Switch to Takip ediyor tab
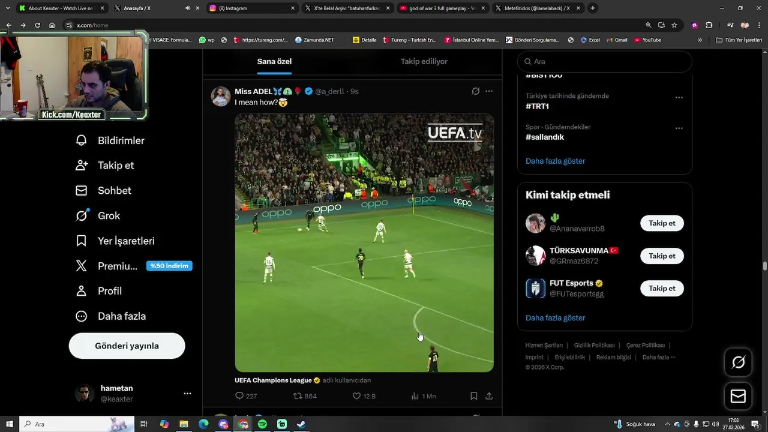768x432 pixels. pos(424,61)
